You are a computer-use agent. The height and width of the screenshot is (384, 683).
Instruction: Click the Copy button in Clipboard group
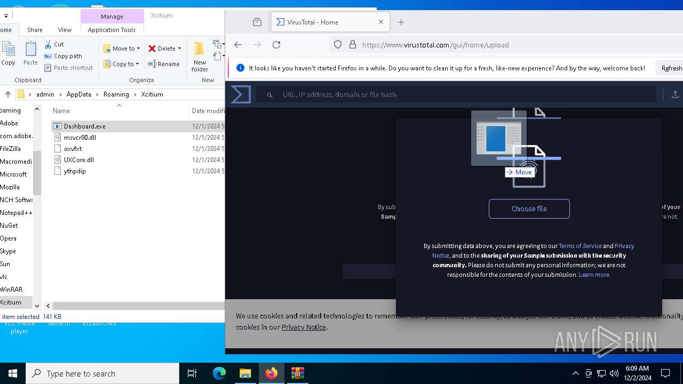point(8,53)
